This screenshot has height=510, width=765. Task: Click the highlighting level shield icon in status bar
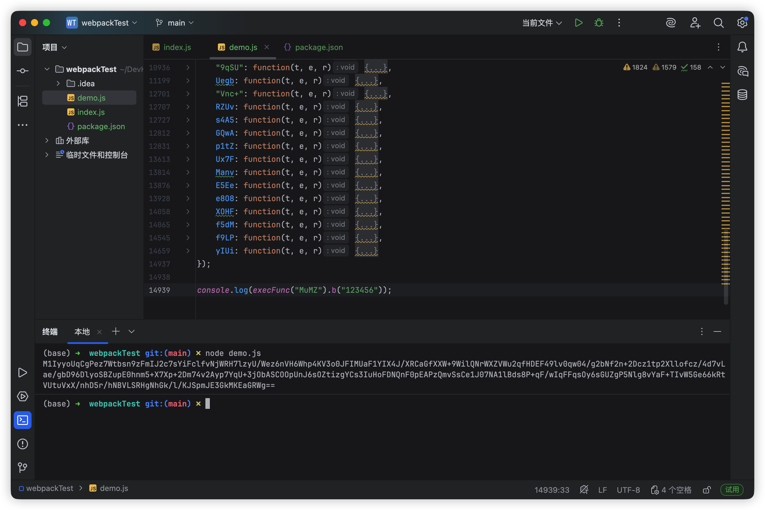(584, 489)
